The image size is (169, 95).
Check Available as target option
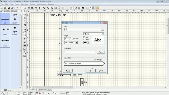point(67,64)
